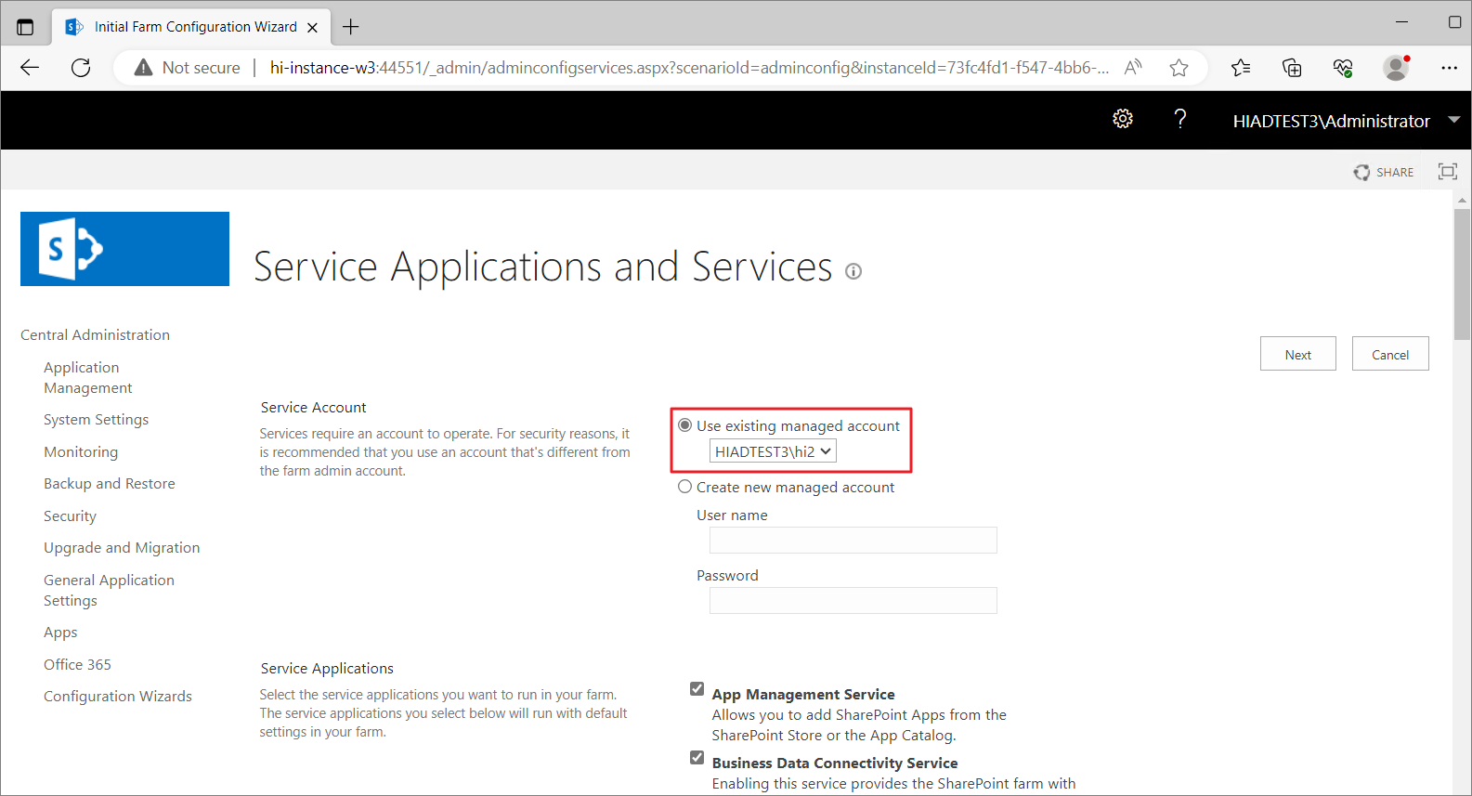
Task: Select Create new managed account radio
Action: coord(685,487)
